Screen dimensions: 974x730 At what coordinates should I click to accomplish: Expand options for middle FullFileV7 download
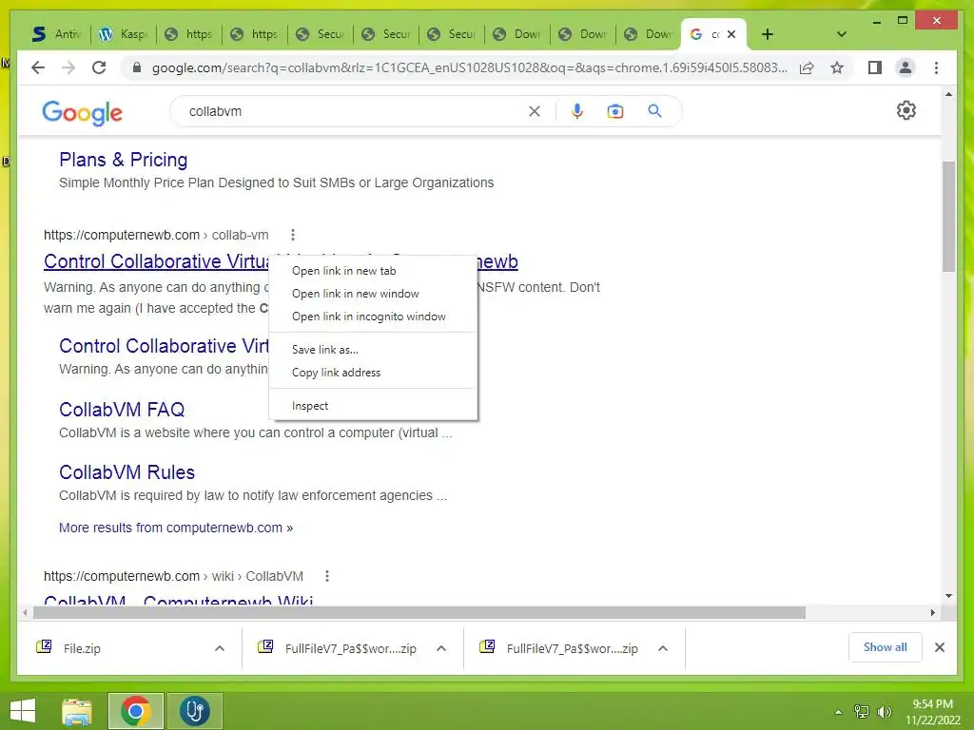click(x=441, y=648)
